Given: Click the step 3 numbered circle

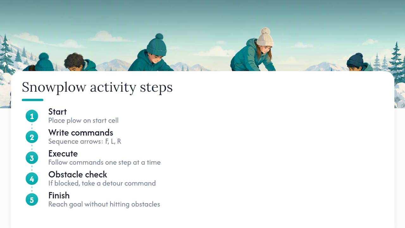Looking at the screenshot, I should point(32,158).
